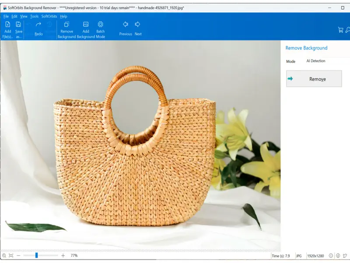Open the Tools menu

click(34, 16)
